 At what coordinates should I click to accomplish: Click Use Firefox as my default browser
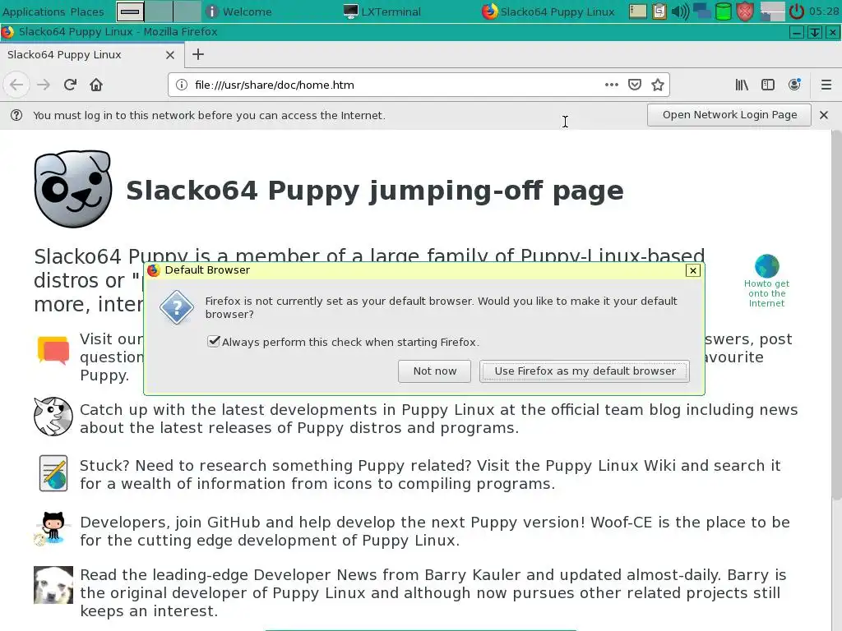tap(585, 371)
